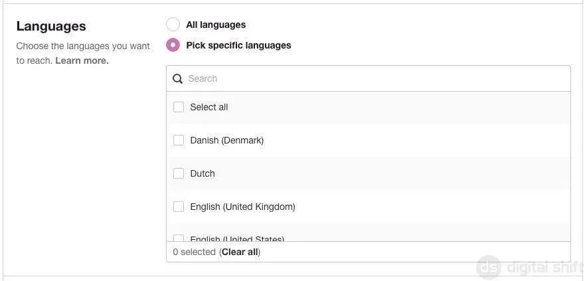
Task: Click the Digital Shift "ds" logo icon
Action: click(489, 267)
